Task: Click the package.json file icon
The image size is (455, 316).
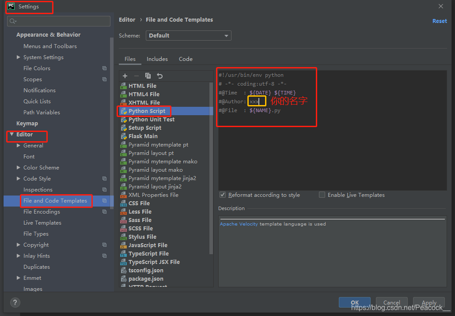Action: (x=124, y=279)
